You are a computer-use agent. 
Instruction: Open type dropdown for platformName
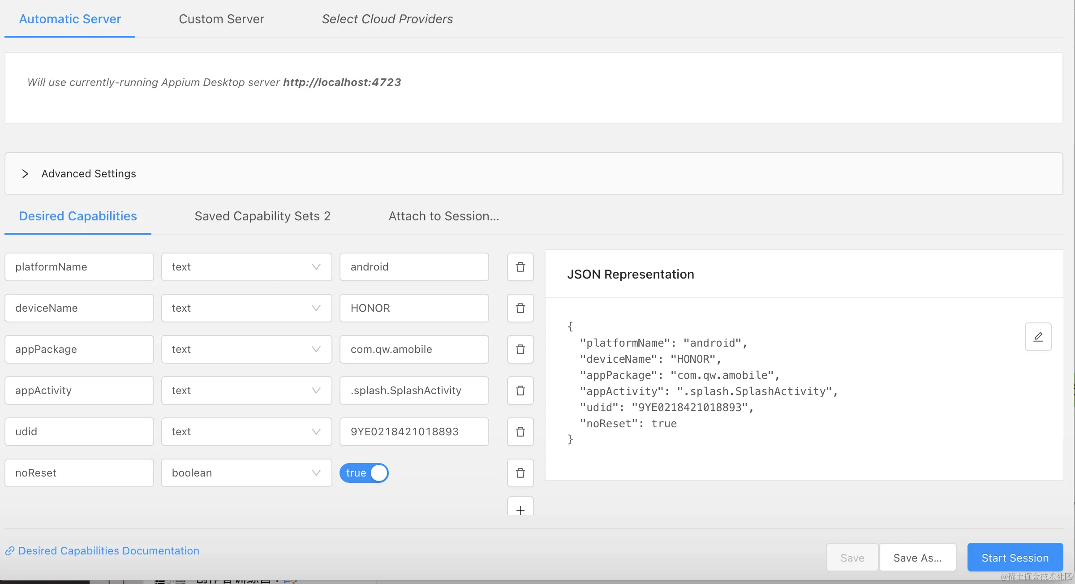[x=246, y=267]
